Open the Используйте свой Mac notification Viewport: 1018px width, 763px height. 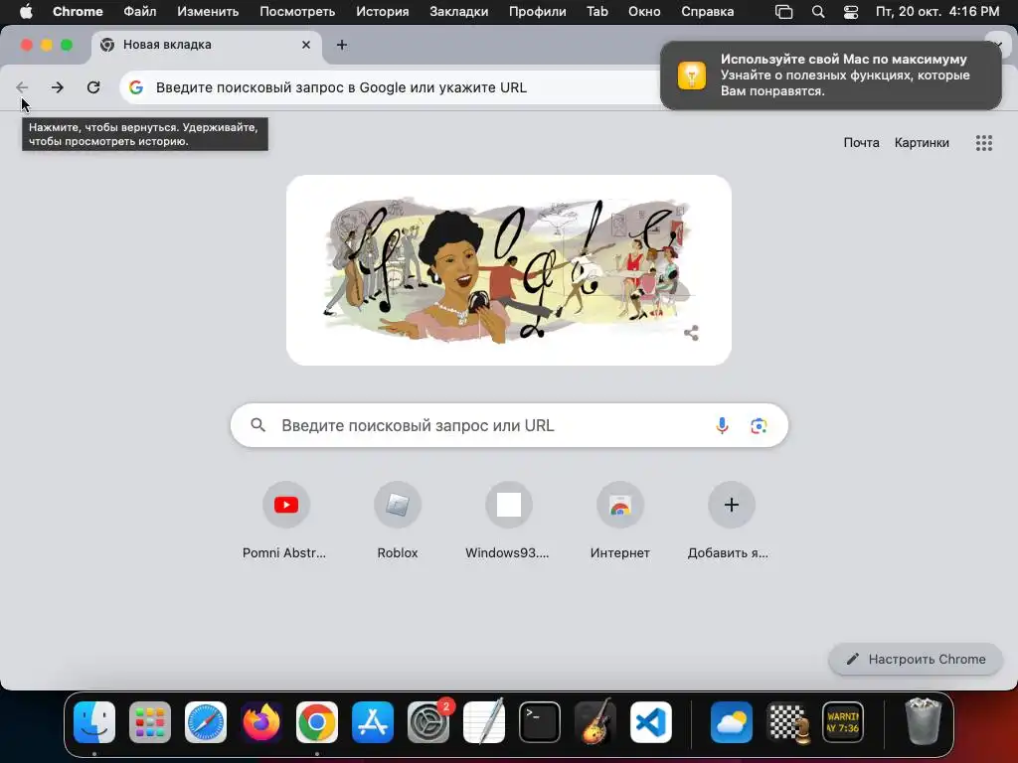[x=831, y=76]
